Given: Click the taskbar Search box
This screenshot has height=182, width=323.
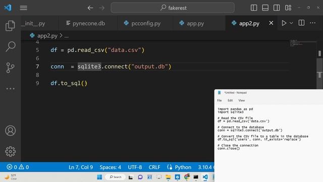Looking at the screenshot, I should point(116,177).
